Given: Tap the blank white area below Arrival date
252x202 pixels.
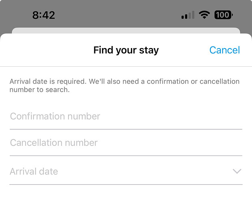Looking at the screenshot, I should (x=126, y=194).
